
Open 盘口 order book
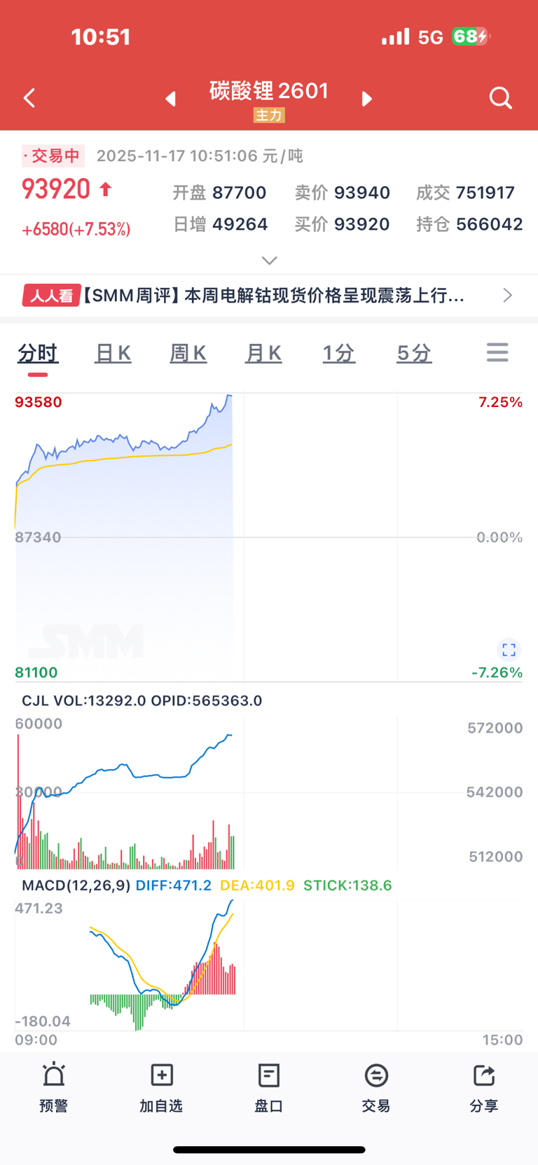[x=269, y=1087]
